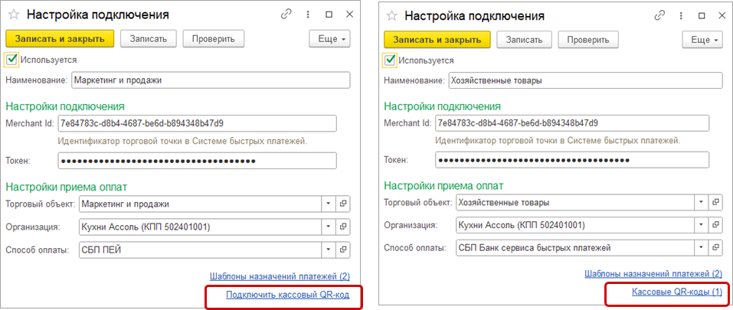Expand Организация dropdown in right window
The width and height of the screenshot is (733, 310).
point(701,225)
